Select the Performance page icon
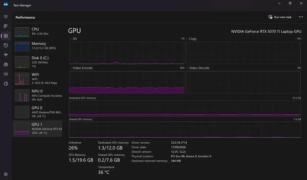Viewport: 307px width, 180px height. (6, 36)
